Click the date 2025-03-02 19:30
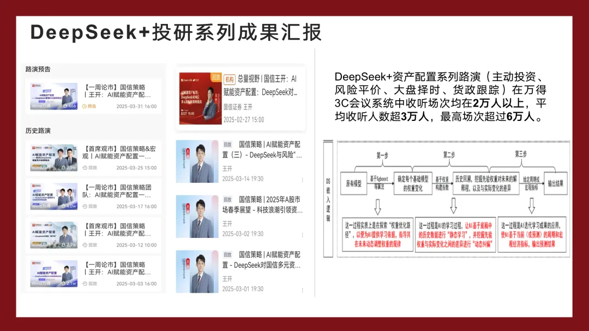Image resolution: width=589 pixels, height=331 pixels. (243, 234)
